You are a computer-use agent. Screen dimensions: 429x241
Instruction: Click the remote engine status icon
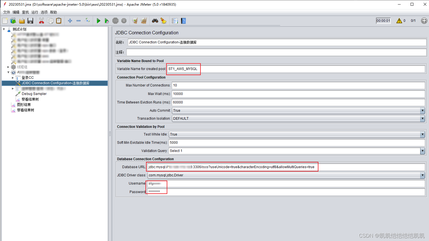(424, 21)
